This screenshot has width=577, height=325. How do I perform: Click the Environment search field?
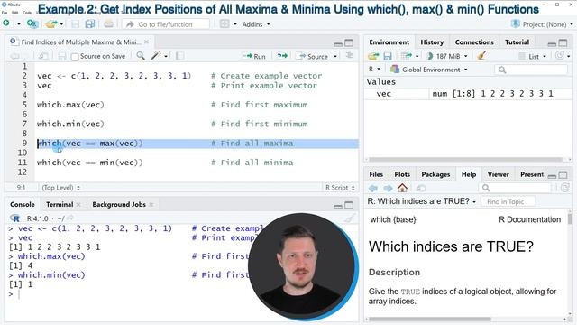point(531,70)
